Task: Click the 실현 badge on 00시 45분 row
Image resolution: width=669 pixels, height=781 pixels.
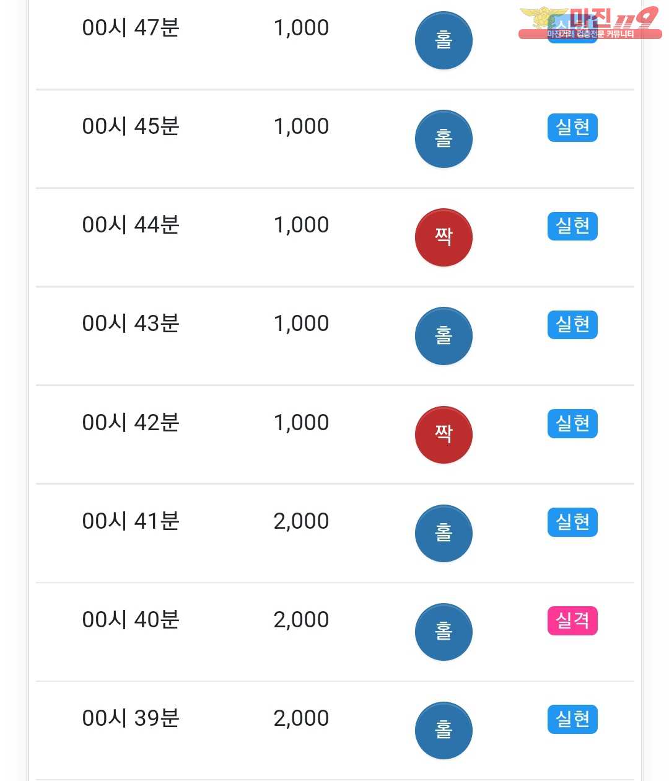Action: pos(572,127)
